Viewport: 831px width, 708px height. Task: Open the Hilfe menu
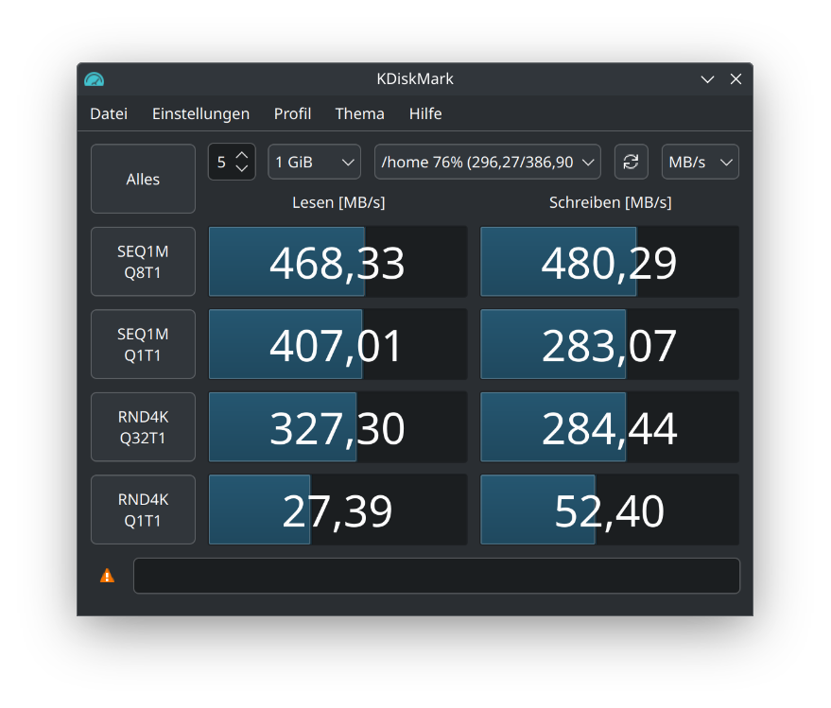point(425,113)
